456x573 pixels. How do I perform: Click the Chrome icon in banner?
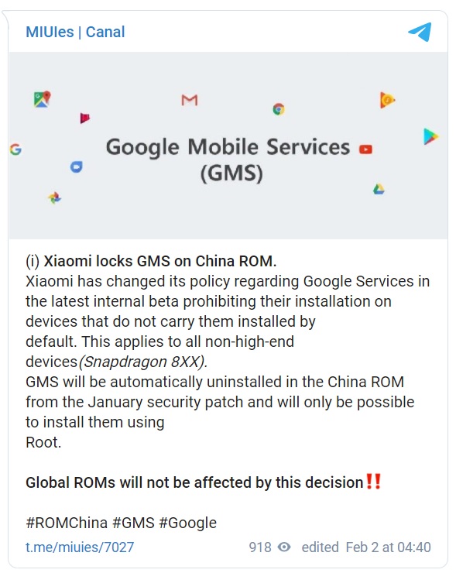[279, 109]
